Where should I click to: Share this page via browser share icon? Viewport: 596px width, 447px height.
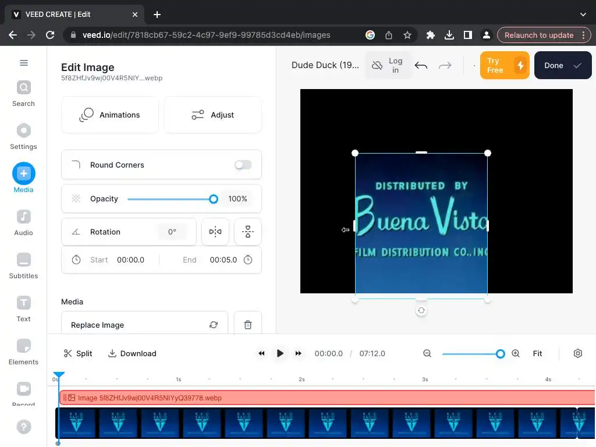[x=388, y=35]
